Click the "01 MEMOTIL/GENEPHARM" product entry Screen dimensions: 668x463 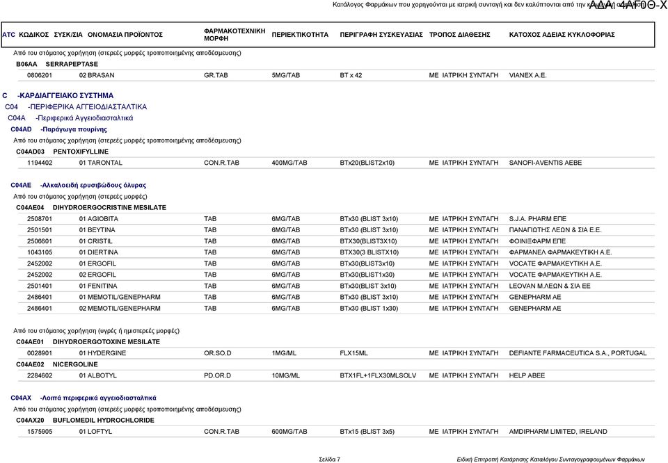pos(120,297)
